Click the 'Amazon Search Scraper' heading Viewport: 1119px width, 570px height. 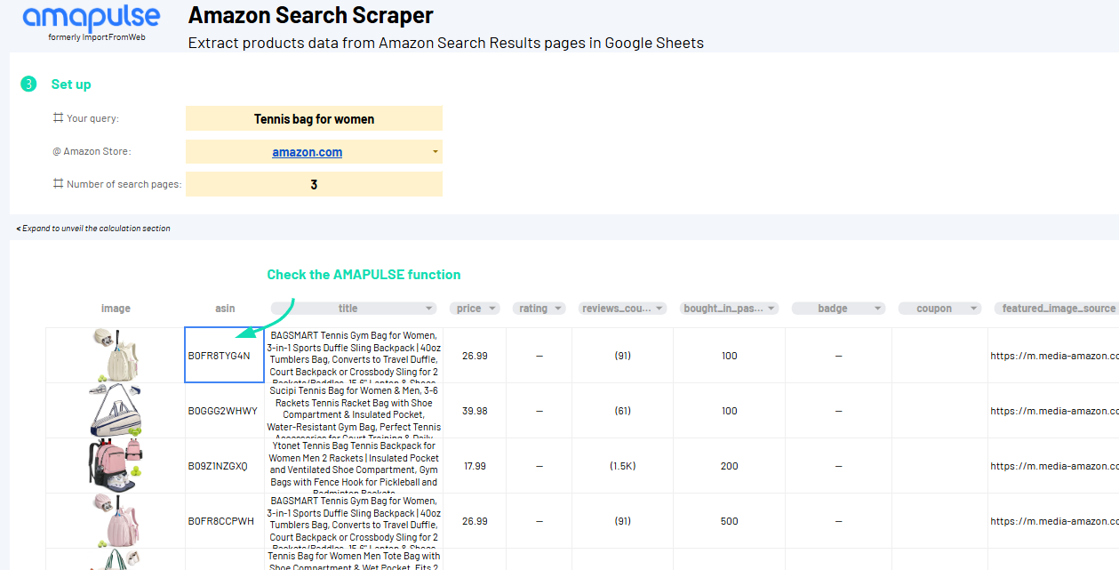(311, 15)
